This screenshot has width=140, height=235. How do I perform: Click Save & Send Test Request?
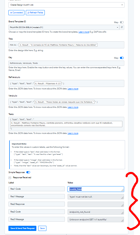coord(22,228)
